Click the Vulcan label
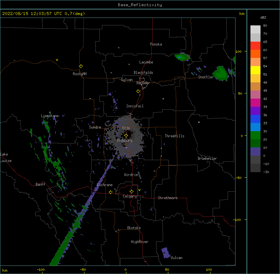280x274 pixels. pos(176,258)
